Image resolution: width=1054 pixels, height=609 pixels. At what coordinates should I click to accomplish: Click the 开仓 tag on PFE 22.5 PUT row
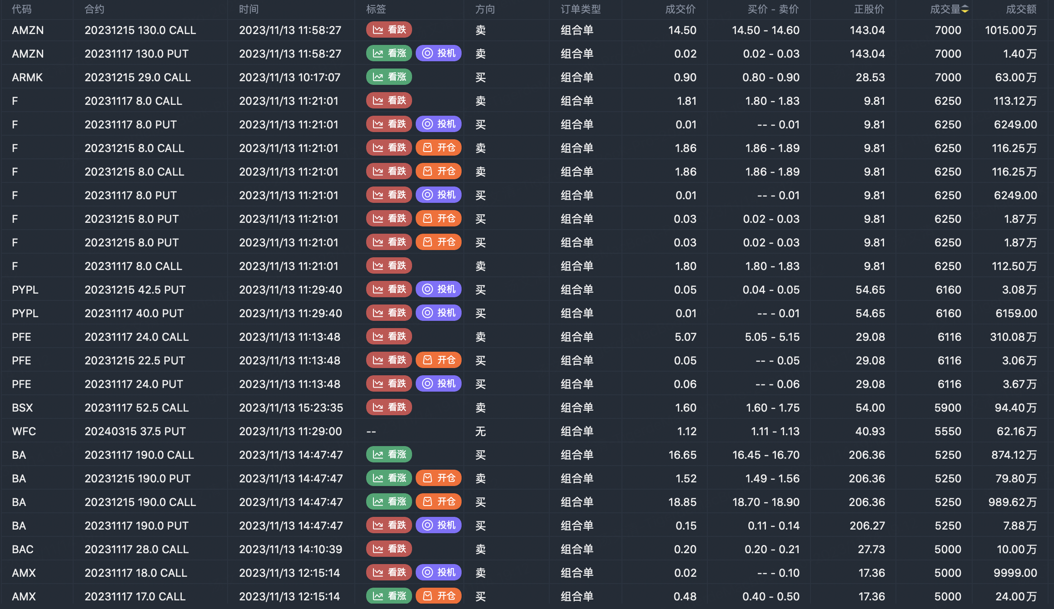point(438,360)
